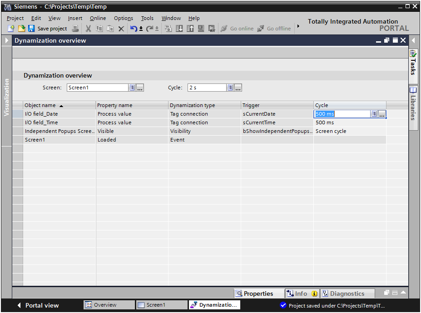Click the Download to device icon
This screenshot has width=421, height=313.
pyautogui.click(x=179, y=29)
